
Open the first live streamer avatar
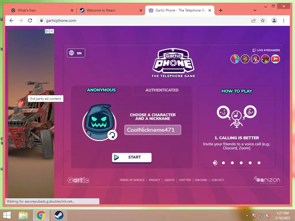tap(235, 59)
